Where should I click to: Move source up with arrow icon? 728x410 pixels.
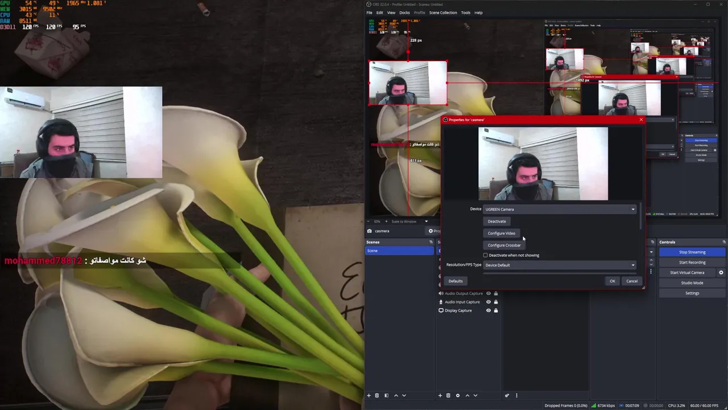pos(468,395)
